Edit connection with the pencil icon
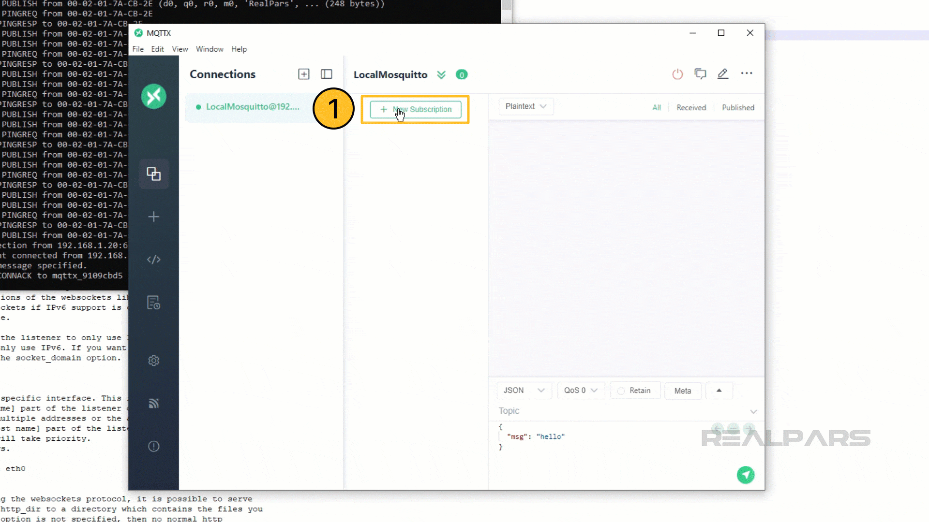This screenshot has height=522, width=929. coord(723,73)
